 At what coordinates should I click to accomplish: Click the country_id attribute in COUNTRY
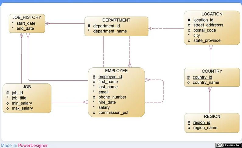202,77
